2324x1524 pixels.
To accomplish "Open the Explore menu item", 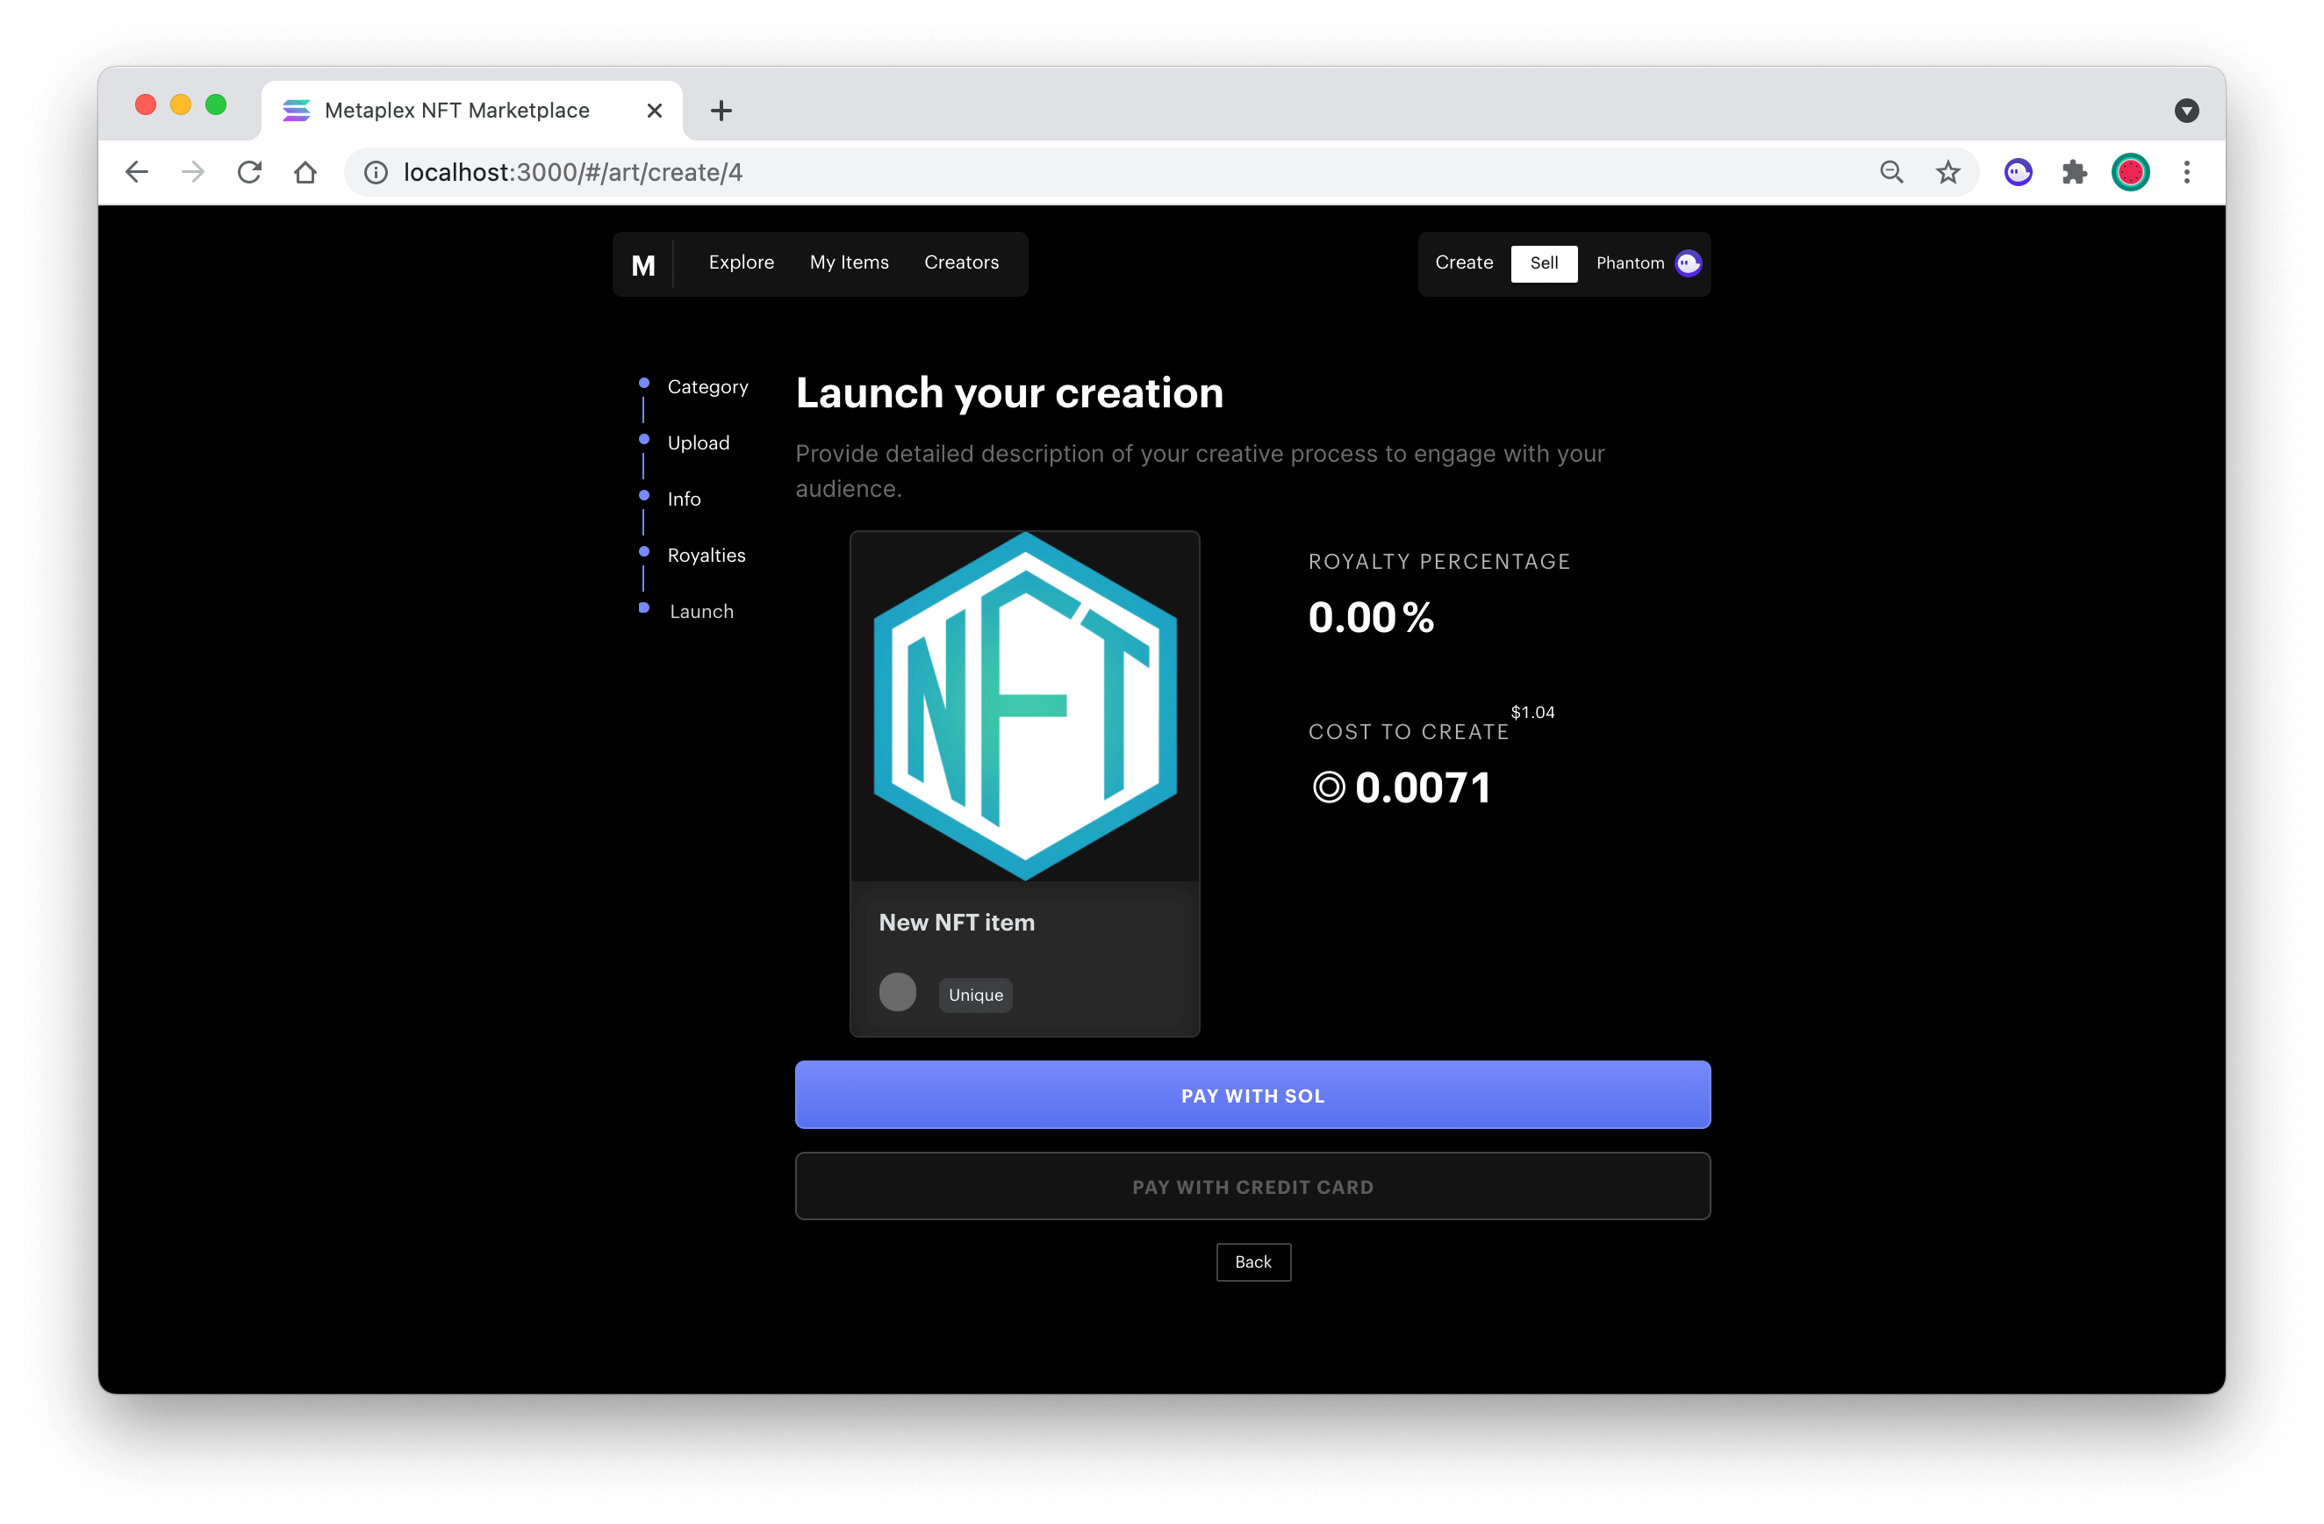I will tap(741, 262).
